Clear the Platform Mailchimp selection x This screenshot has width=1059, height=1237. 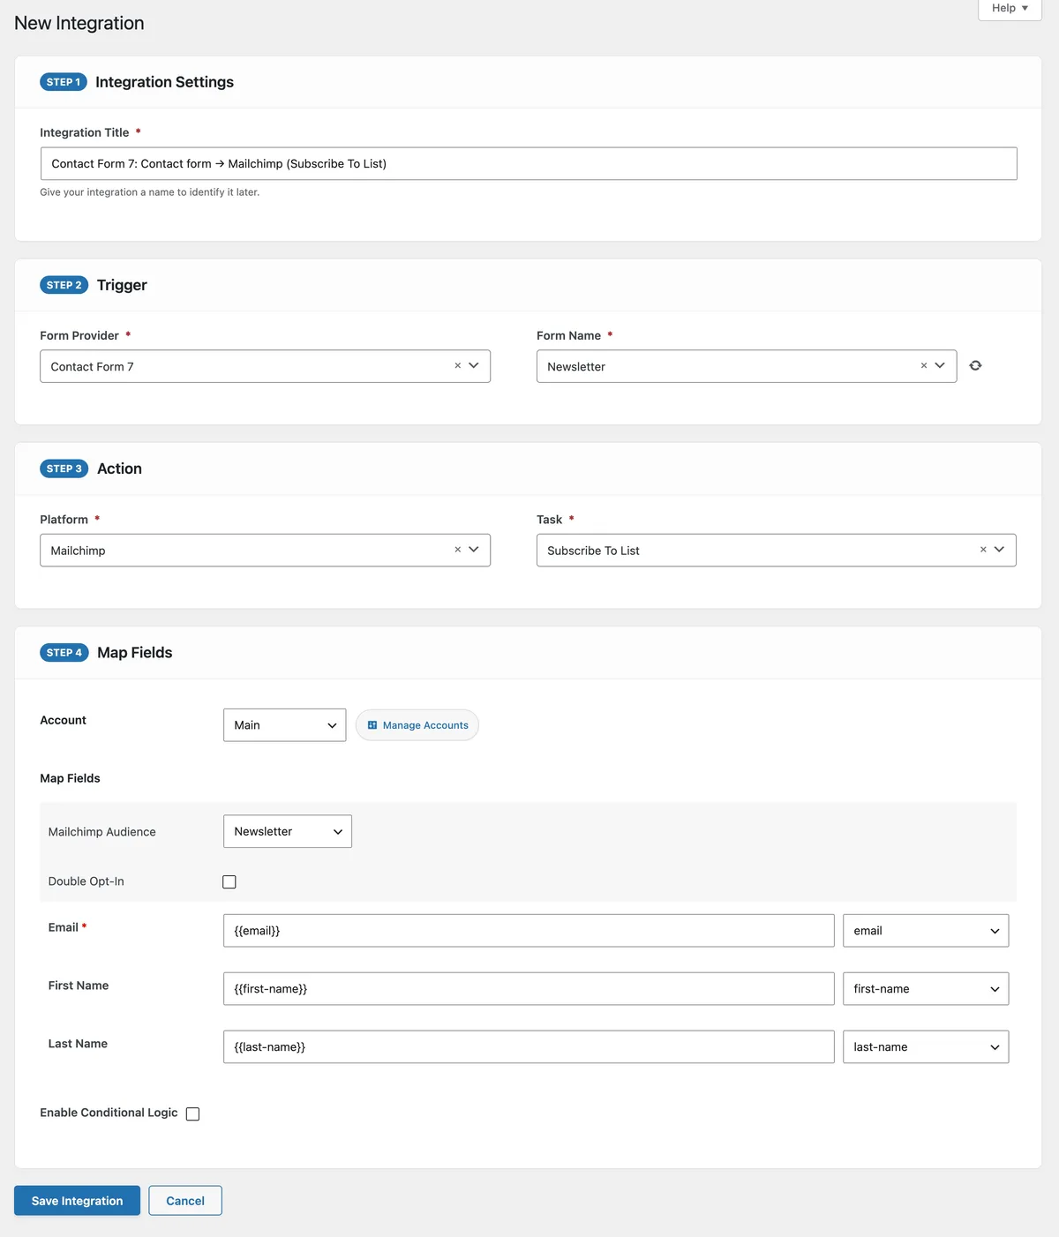tap(457, 549)
